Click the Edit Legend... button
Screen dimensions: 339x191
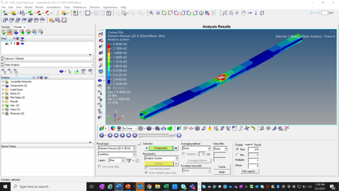(x=249, y=171)
